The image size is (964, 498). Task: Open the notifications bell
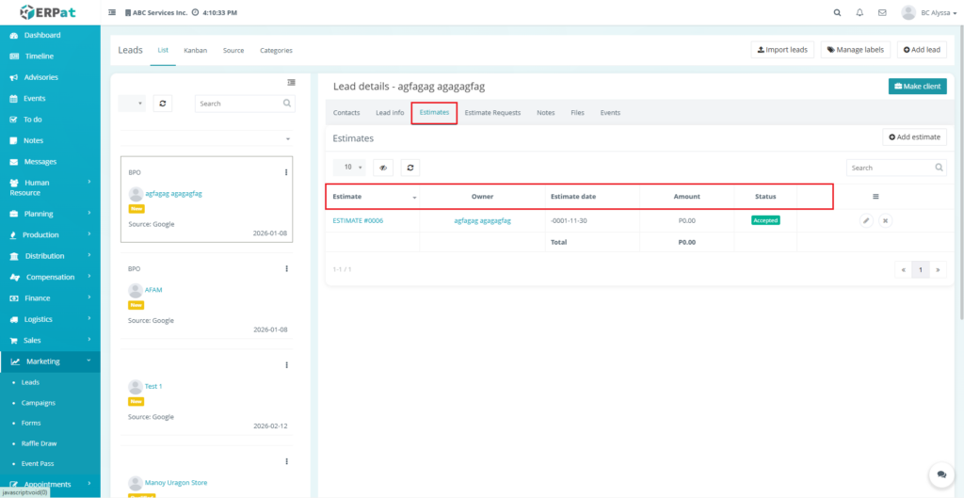[860, 13]
